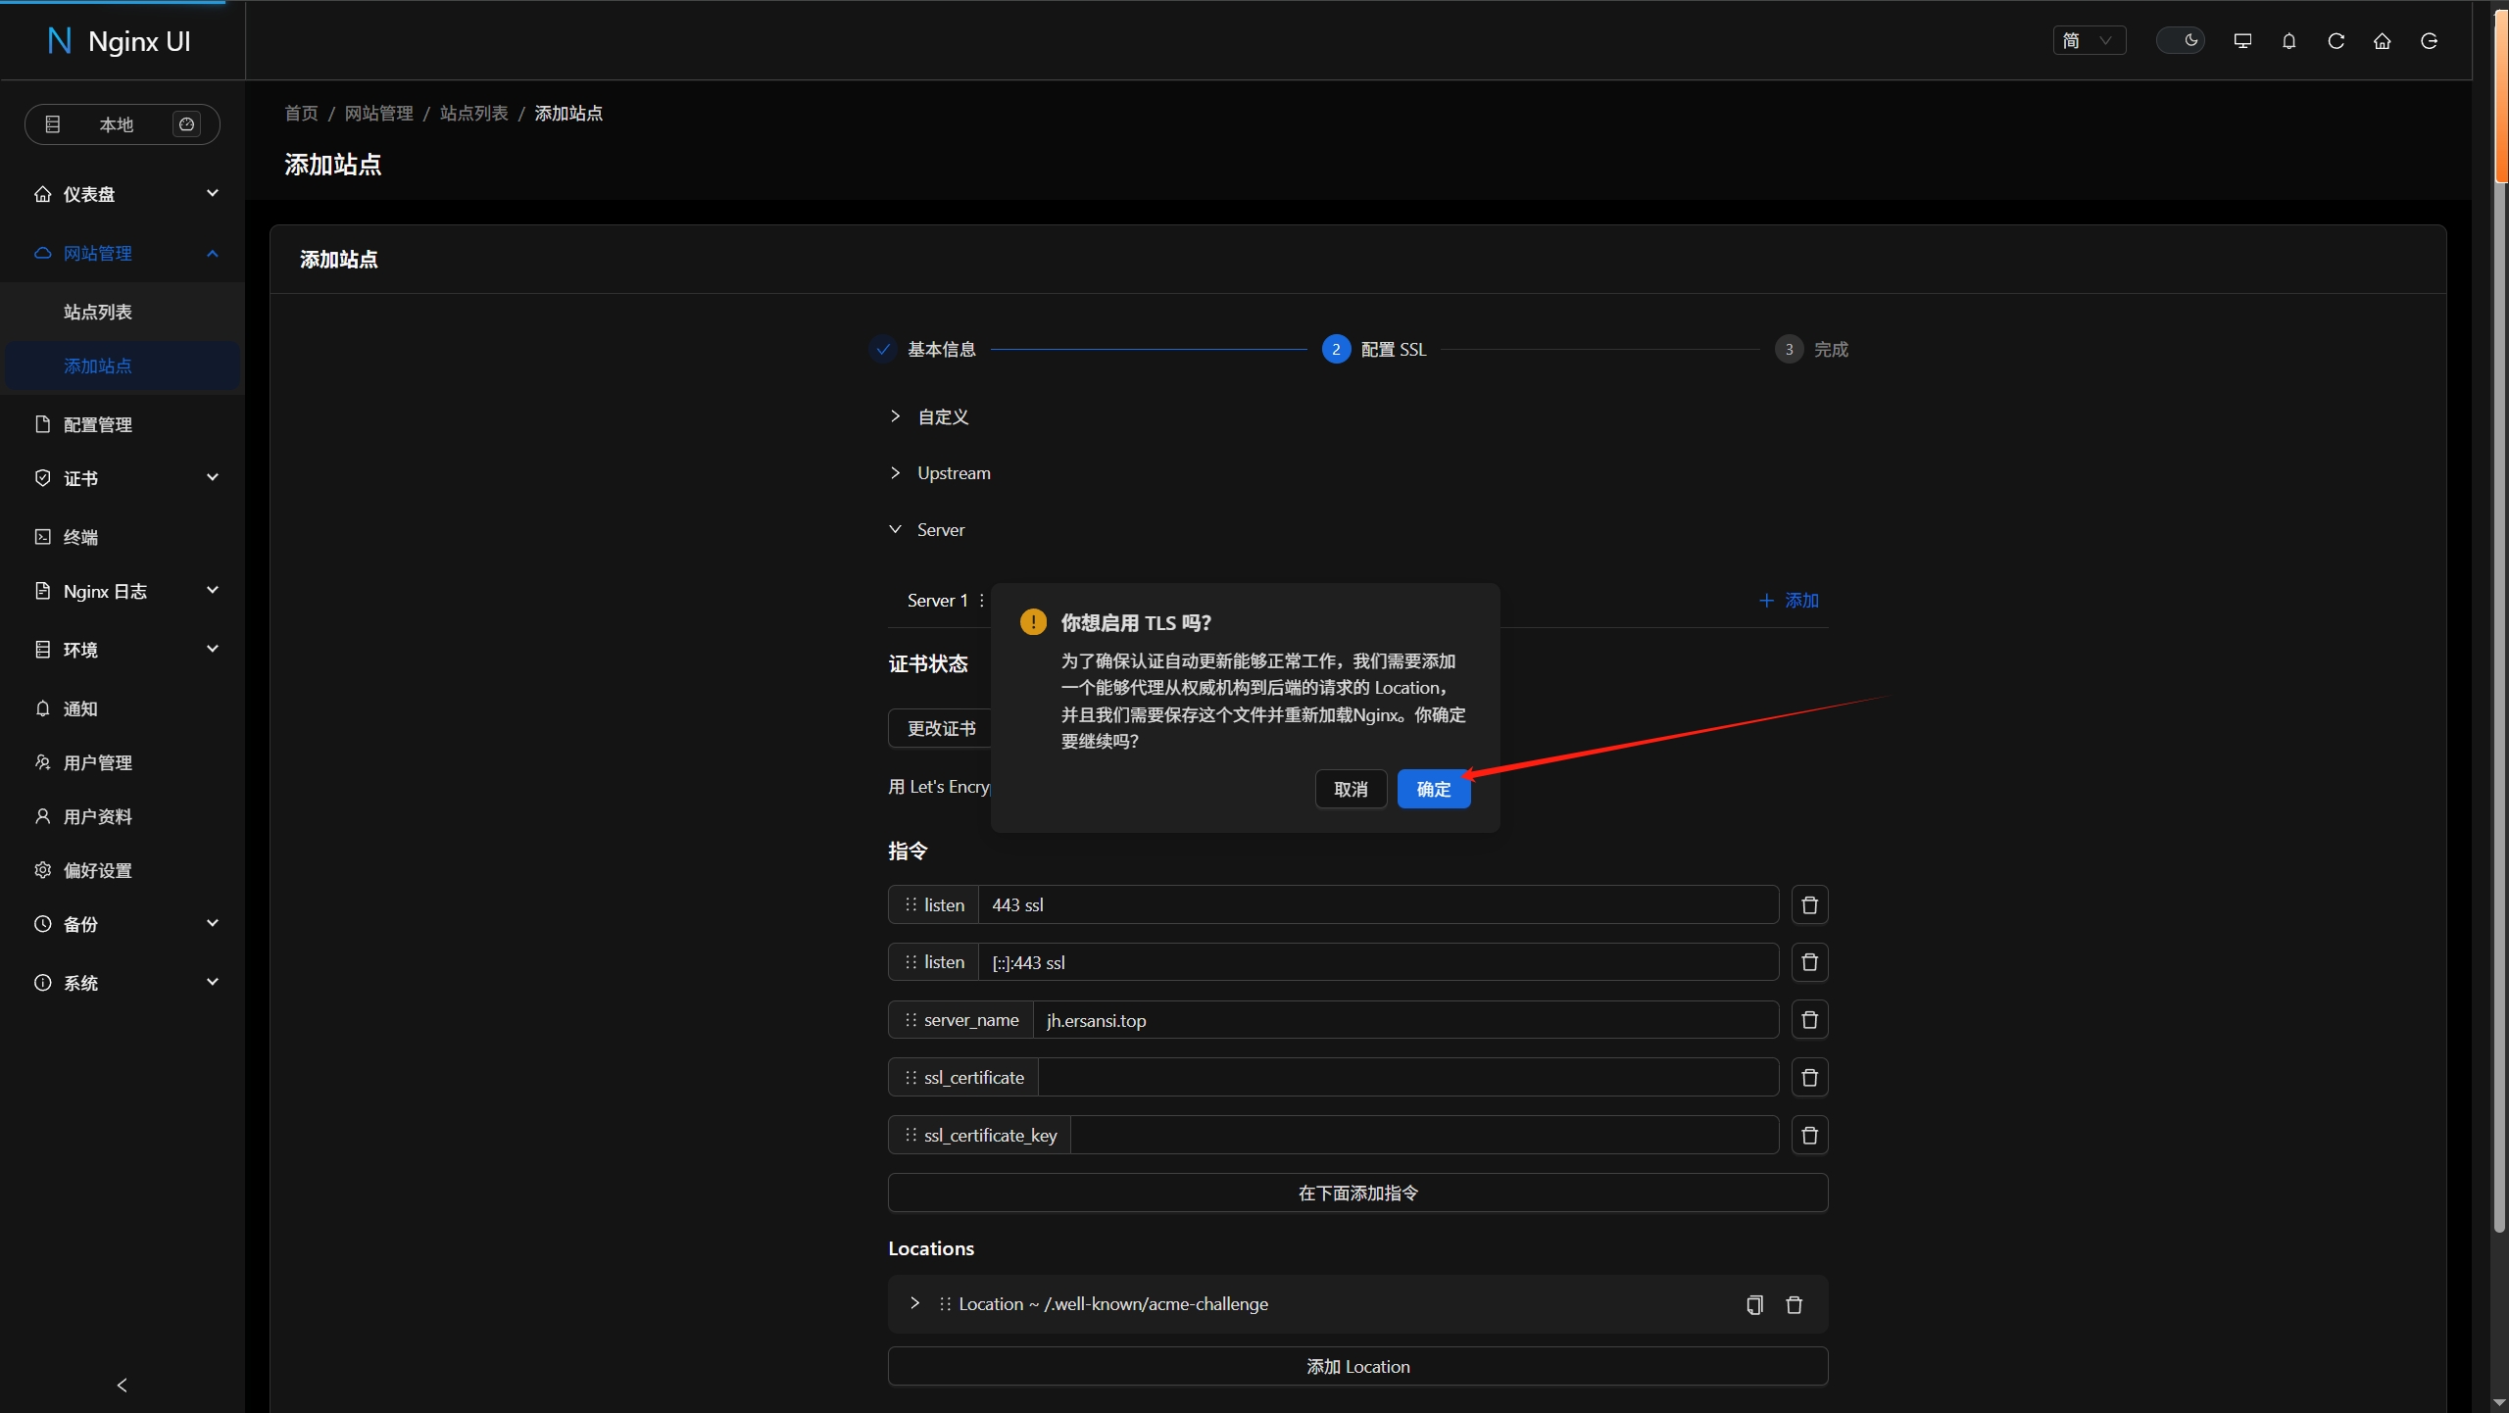This screenshot has width=2509, height=1413.
Task: Select the 本地 environment selector
Action: 123,124
